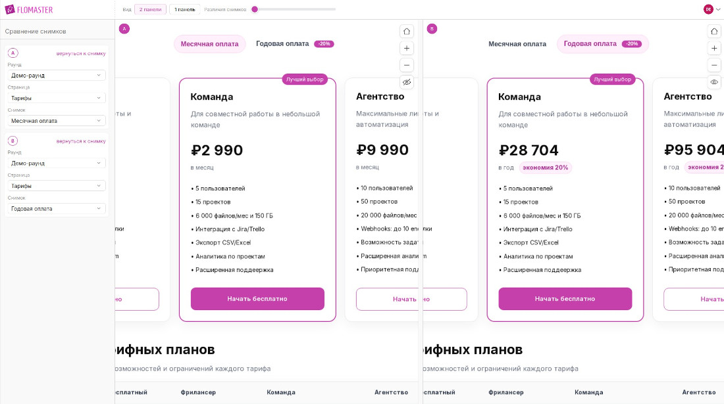Open the user avatar menu

(x=712, y=9)
